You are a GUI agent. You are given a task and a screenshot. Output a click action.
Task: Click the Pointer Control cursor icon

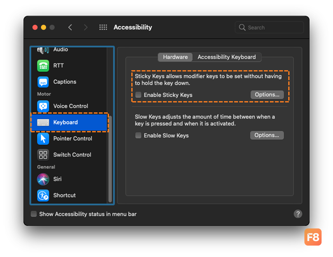pos(43,138)
